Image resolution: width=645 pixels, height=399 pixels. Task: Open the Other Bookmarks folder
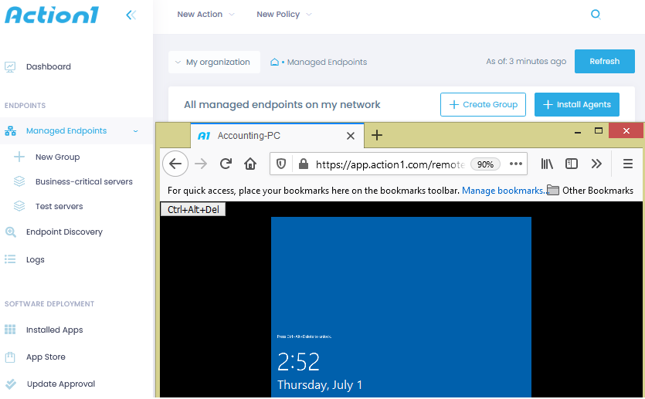[x=590, y=191]
